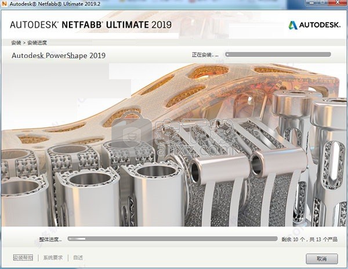Open the 安装帮助 installation help link
The height and width of the screenshot is (269, 348).
tap(23, 257)
